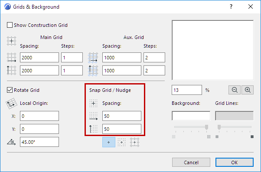Click the zoom percentage field showing 13
Screen dimensions: 261x172
coord(187,90)
